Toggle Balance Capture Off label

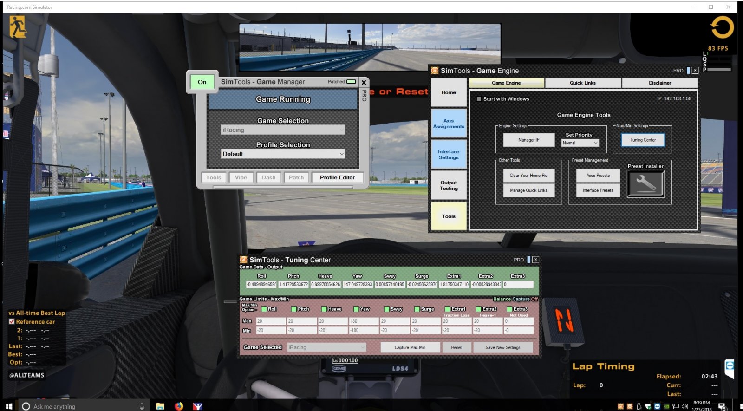click(515, 299)
